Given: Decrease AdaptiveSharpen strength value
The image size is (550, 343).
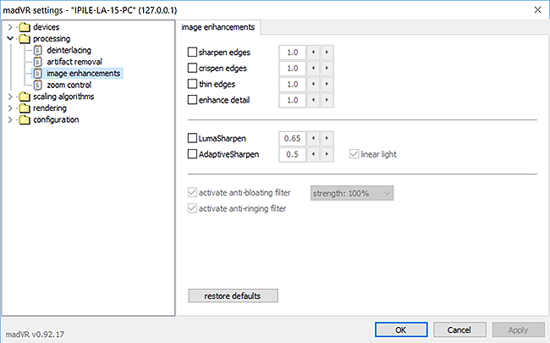Looking at the screenshot, I should (x=313, y=154).
